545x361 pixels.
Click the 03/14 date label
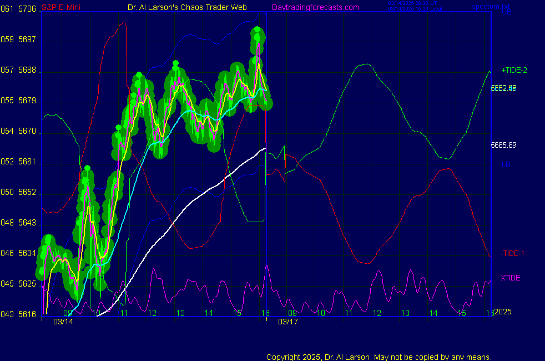click(63, 322)
